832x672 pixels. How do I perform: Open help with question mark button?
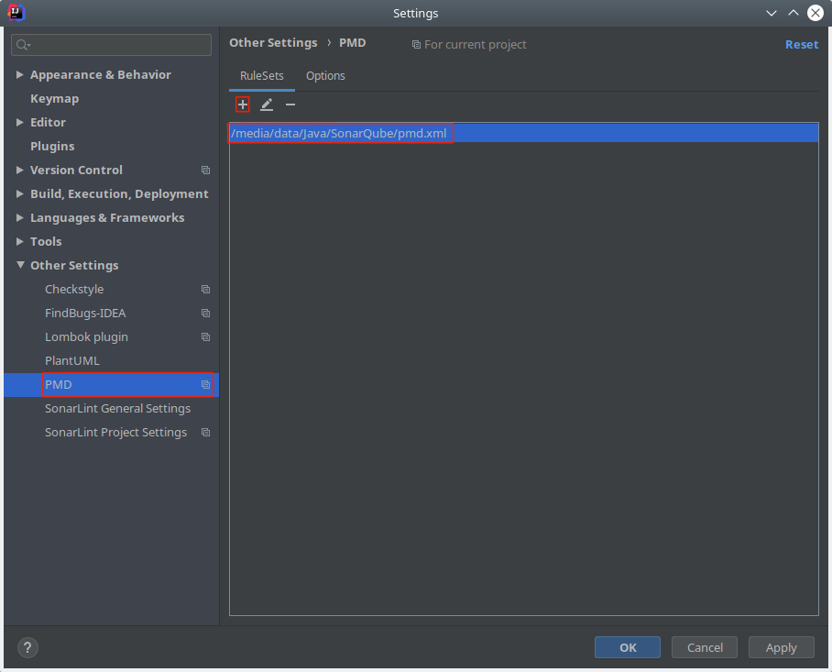pyautogui.click(x=27, y=647)
